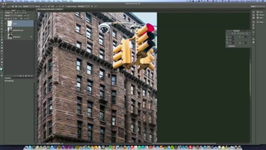Select the Zoom tool
The image size is (266, 150).
(x=2, y=65)
